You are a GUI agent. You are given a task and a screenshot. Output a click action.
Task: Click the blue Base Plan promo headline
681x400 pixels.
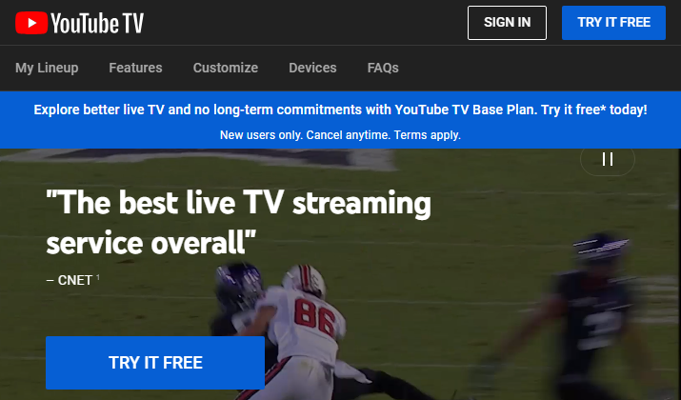pos(341,110)
